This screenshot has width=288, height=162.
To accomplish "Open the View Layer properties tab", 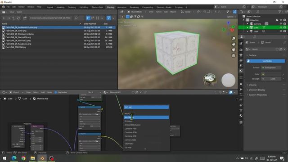I will click(x=241, y=60).
